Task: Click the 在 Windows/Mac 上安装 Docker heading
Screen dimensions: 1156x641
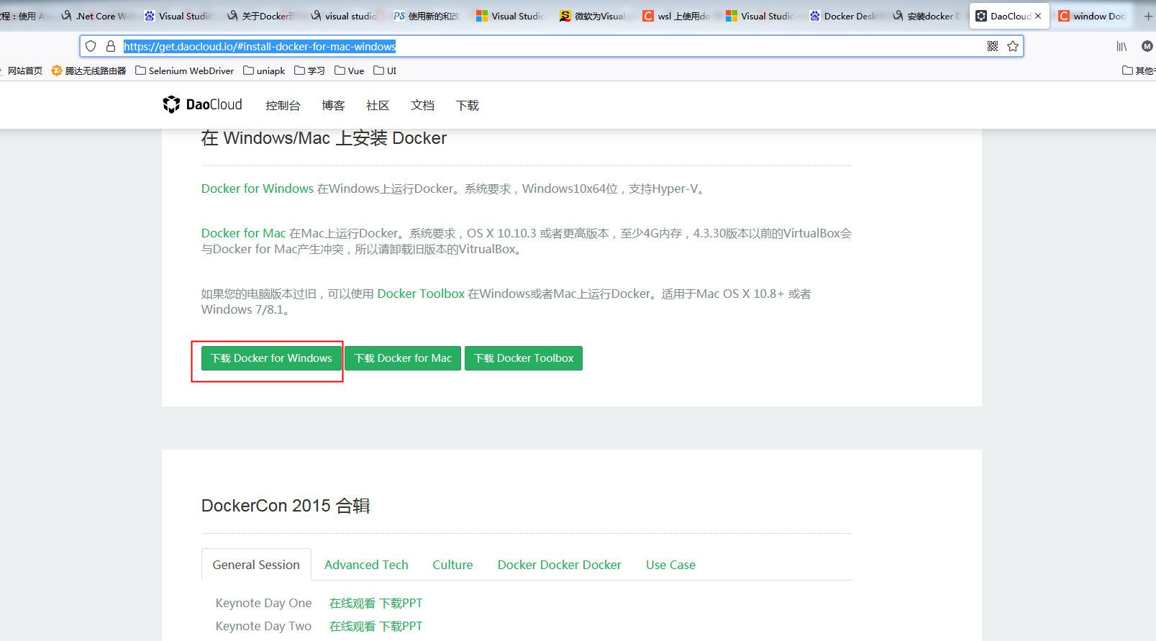Action: pyautogui.click(x=324, y=138)
